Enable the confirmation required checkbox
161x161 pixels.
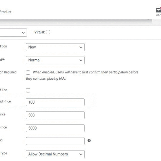tap(28, 72)
